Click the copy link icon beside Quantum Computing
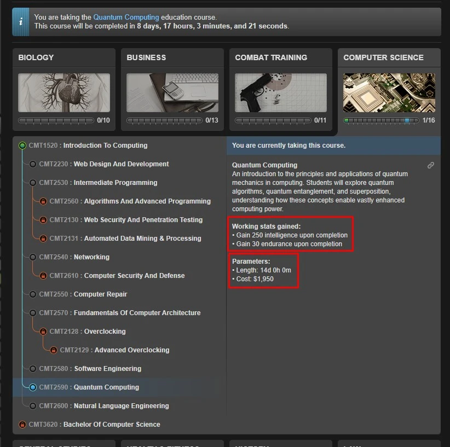 [431, 165]
